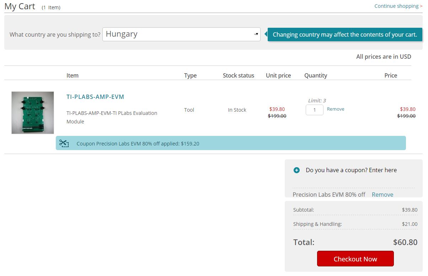Open the shipping country dropdown showing Hungary

(x=181, y=34)
